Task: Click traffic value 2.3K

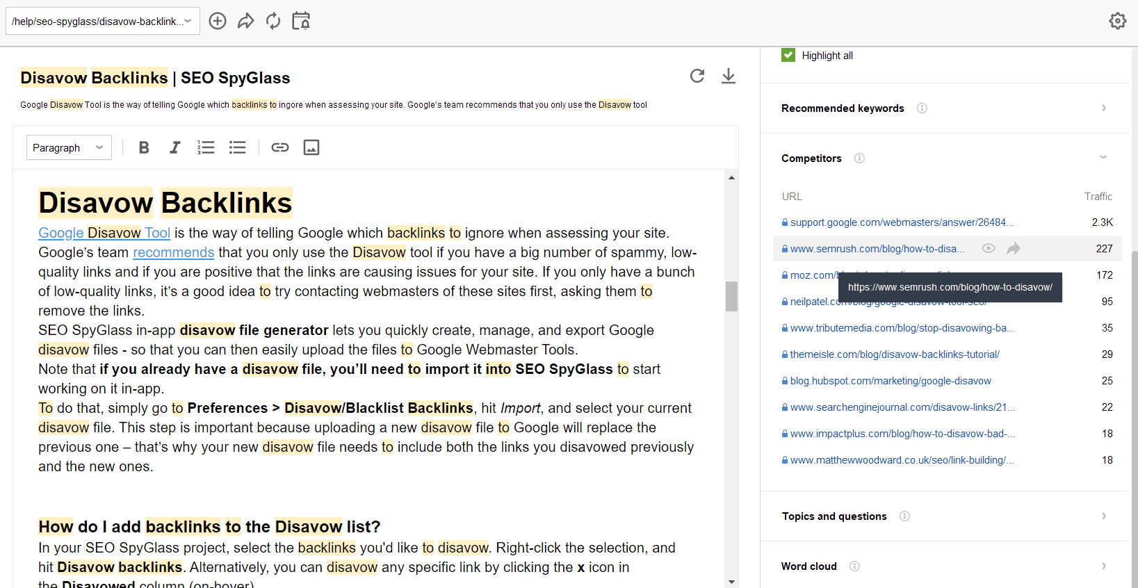Action: 1102,222
